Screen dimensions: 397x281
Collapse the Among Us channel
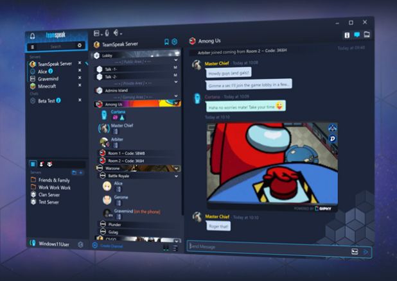pyautogui.click(x=177, y=103)
